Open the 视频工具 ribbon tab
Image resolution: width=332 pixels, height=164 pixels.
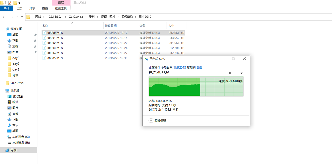[61, 9]
